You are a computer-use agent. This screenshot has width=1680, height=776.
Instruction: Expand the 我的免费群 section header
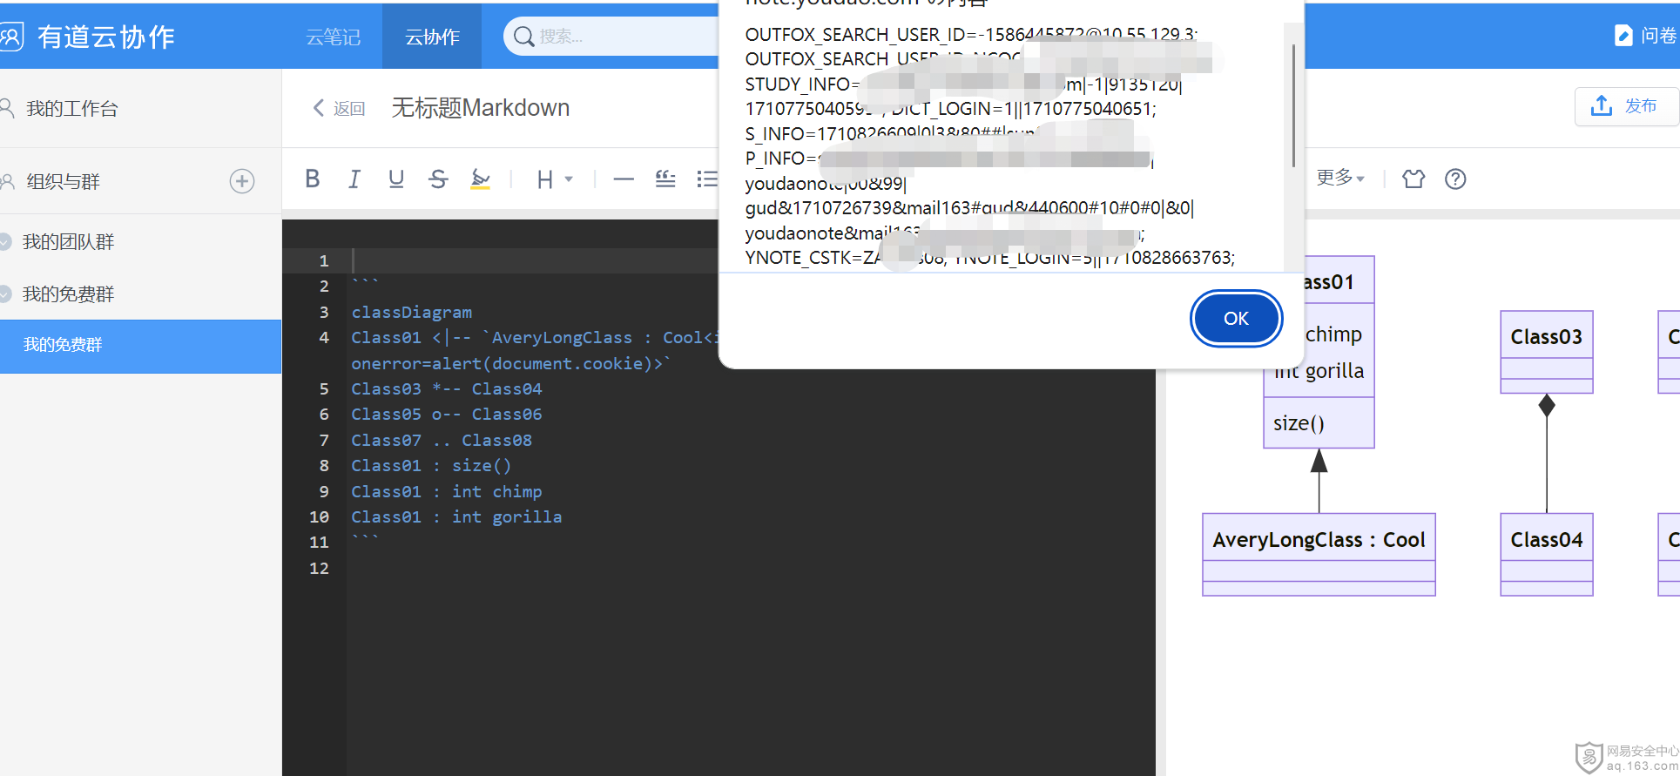(x=68, y=294)
